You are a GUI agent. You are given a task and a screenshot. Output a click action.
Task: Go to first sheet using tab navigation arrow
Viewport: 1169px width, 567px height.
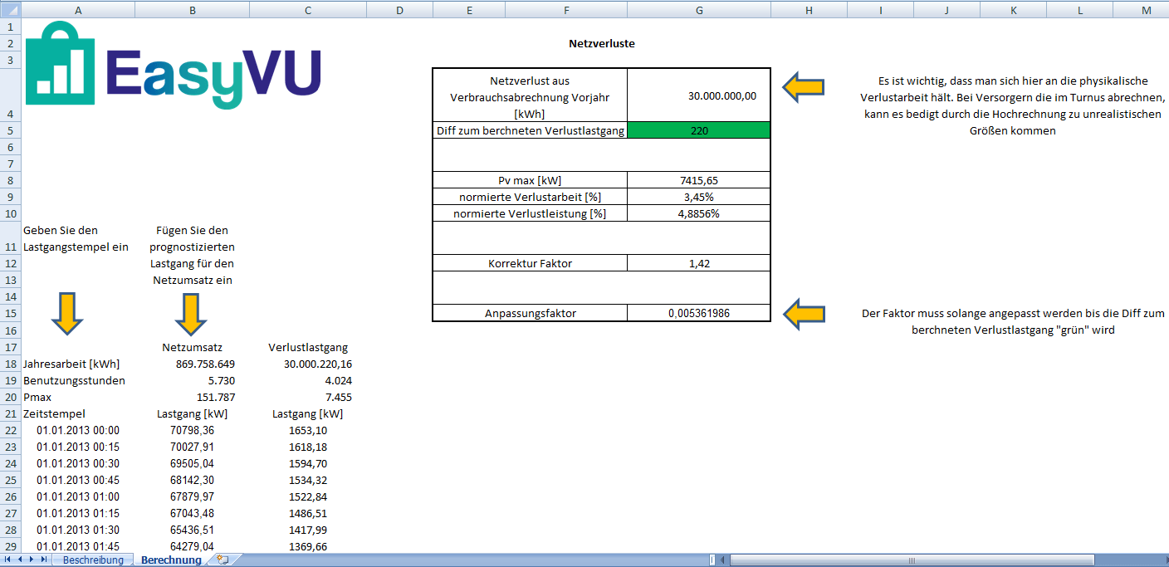(x=9, y=560)
